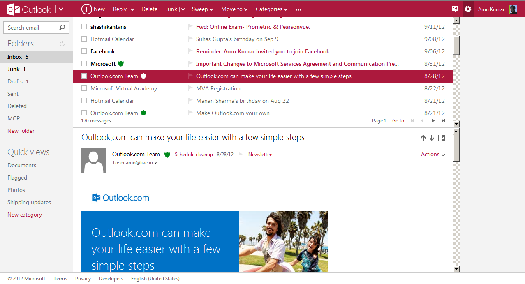Tick checkbox for selected Outlook.com Team message
The height and width of the screenshot is (284, 525).
tap(84, 76)
